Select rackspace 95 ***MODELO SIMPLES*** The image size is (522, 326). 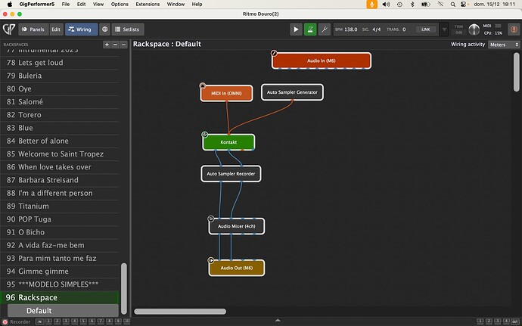pos(60,284)
